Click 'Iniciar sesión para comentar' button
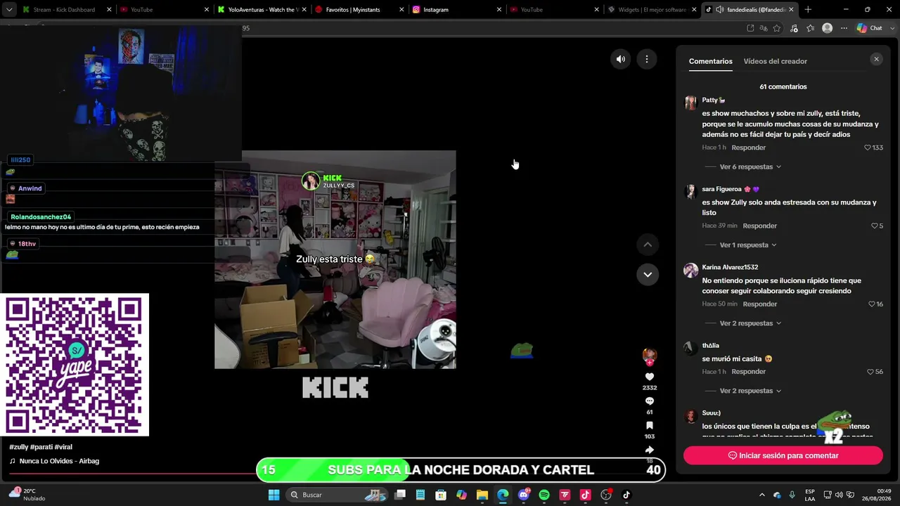The image size is (900, 506). tap(783, 455)
